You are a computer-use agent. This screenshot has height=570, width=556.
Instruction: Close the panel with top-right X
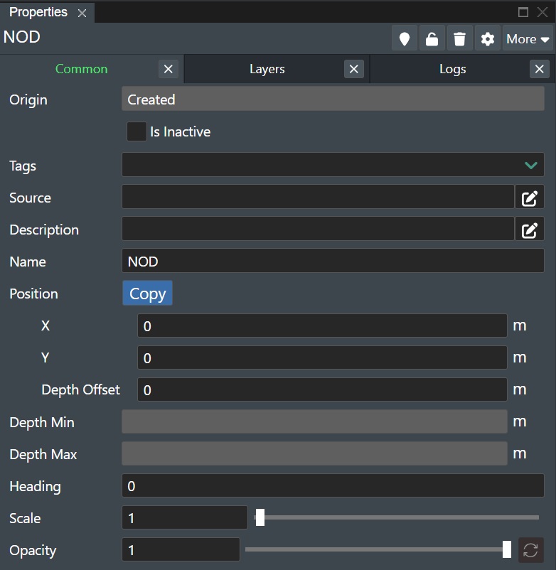542,12
